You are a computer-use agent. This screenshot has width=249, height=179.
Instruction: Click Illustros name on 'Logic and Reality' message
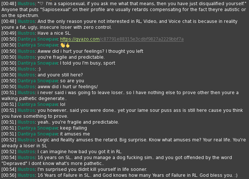(x=26, y=140)
